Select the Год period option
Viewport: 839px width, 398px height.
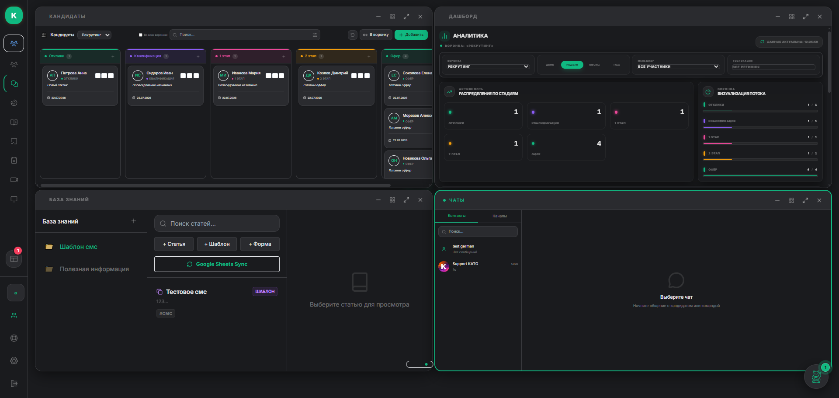[617, 65]
